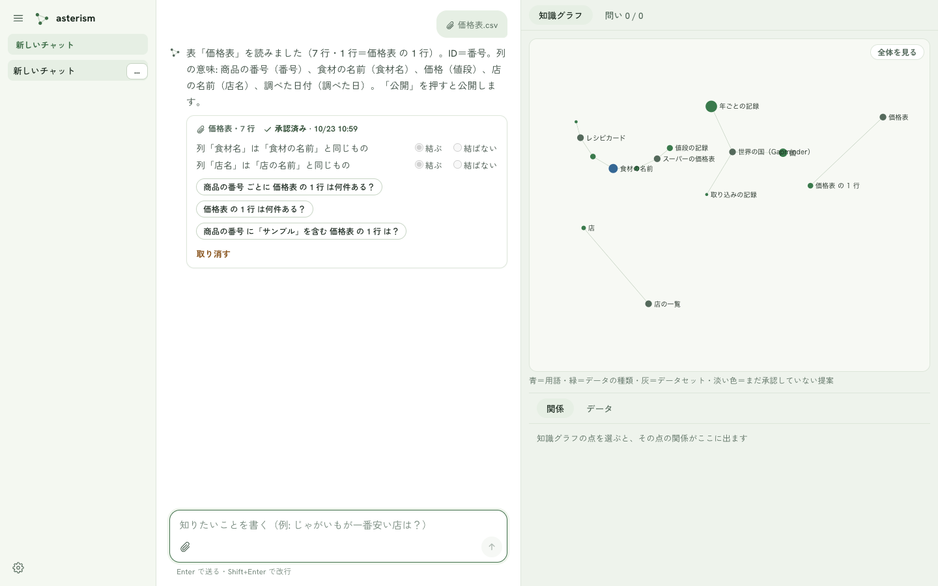Screen dimensions: 938x586
Task: Switch to the 問い 0 / 0 tab
Action: (624, 16)
